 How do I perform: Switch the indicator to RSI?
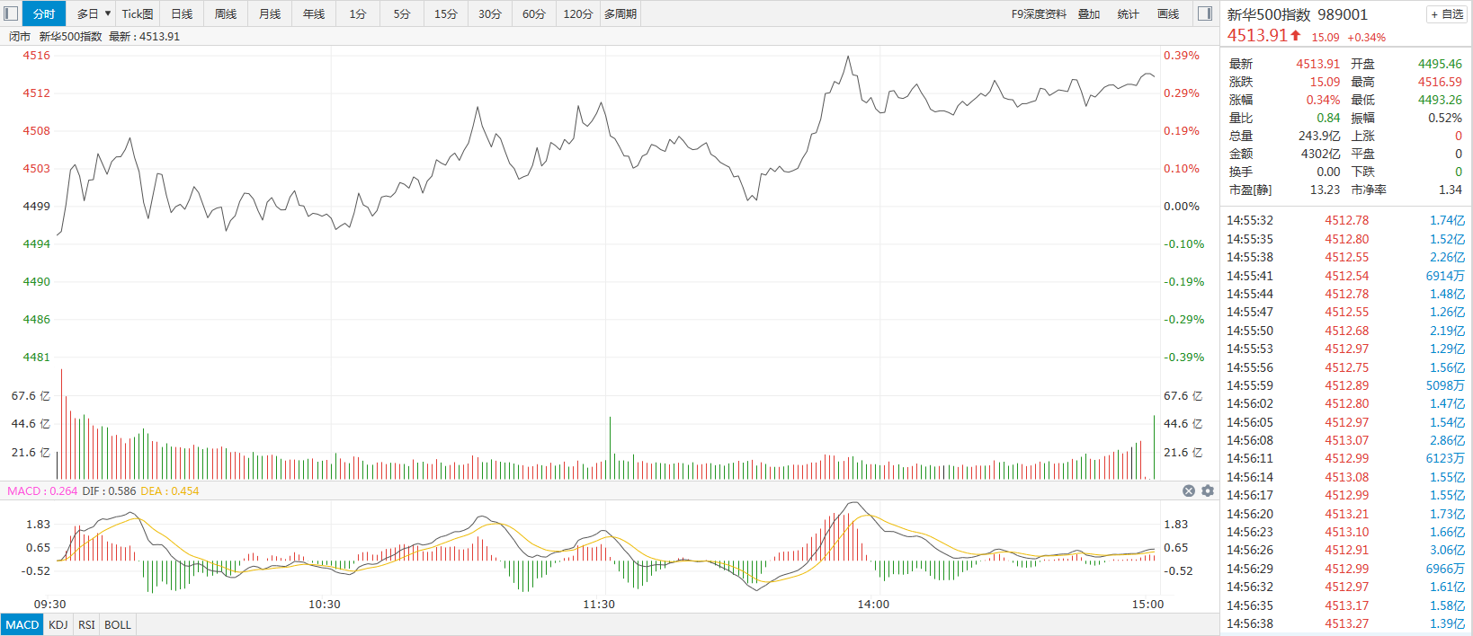tap(86, 624)
